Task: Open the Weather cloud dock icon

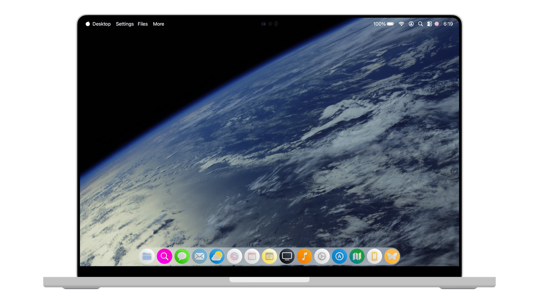Action: click(x=217, y=256)
